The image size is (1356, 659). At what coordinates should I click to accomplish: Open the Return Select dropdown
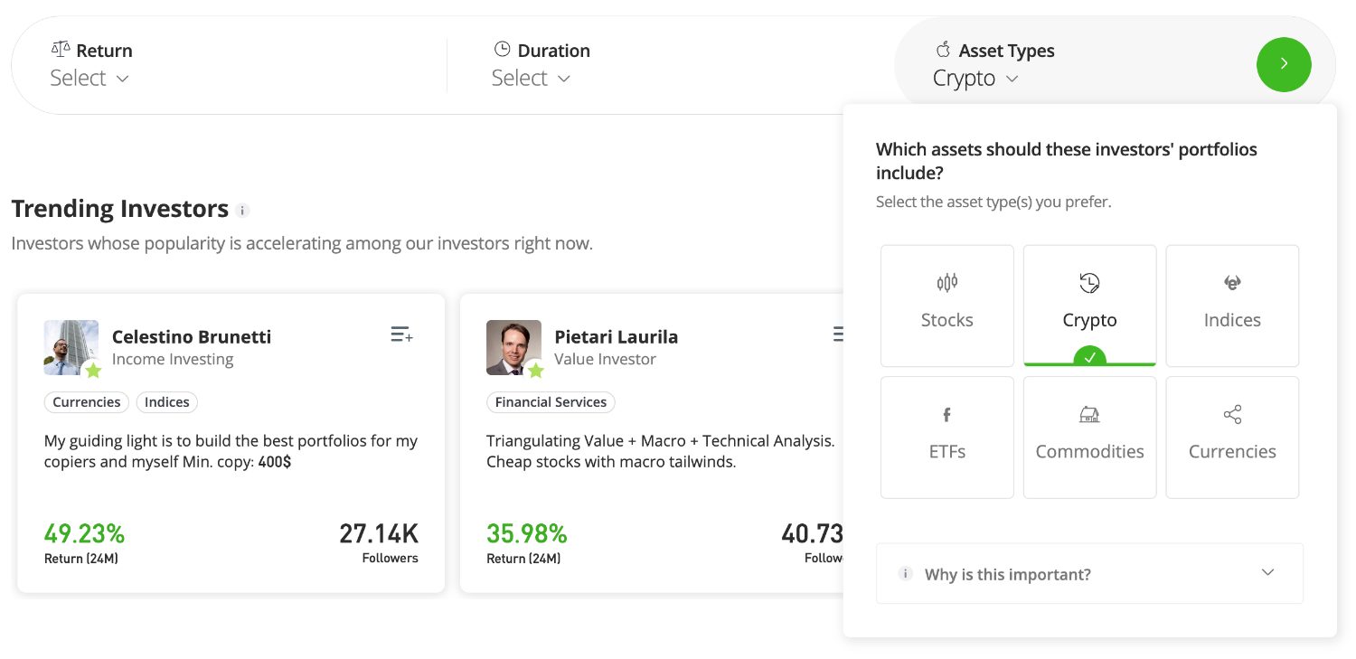(89, 79)
